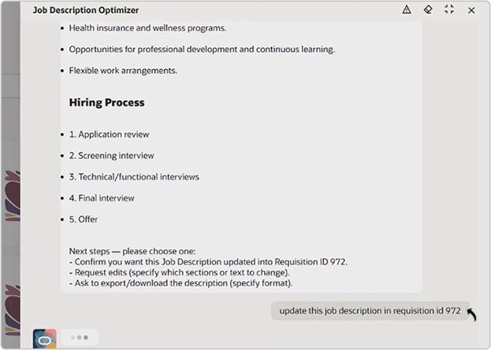The image size is (491, 350).
Task: Select the user message about requisition 972
Action: [x=370, y=311]
